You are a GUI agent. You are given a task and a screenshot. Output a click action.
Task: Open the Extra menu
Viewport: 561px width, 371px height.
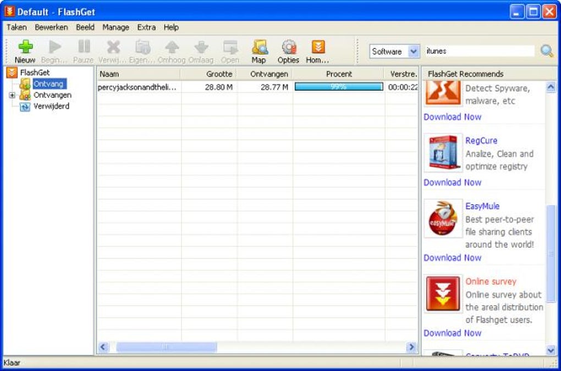point(146,27)
